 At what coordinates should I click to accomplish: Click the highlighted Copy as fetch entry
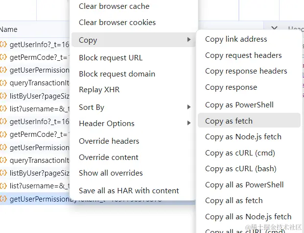click(x=249, y=120)
